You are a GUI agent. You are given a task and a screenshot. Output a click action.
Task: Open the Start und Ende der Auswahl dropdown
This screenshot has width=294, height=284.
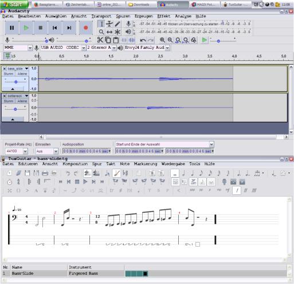[x=211, y=144]
